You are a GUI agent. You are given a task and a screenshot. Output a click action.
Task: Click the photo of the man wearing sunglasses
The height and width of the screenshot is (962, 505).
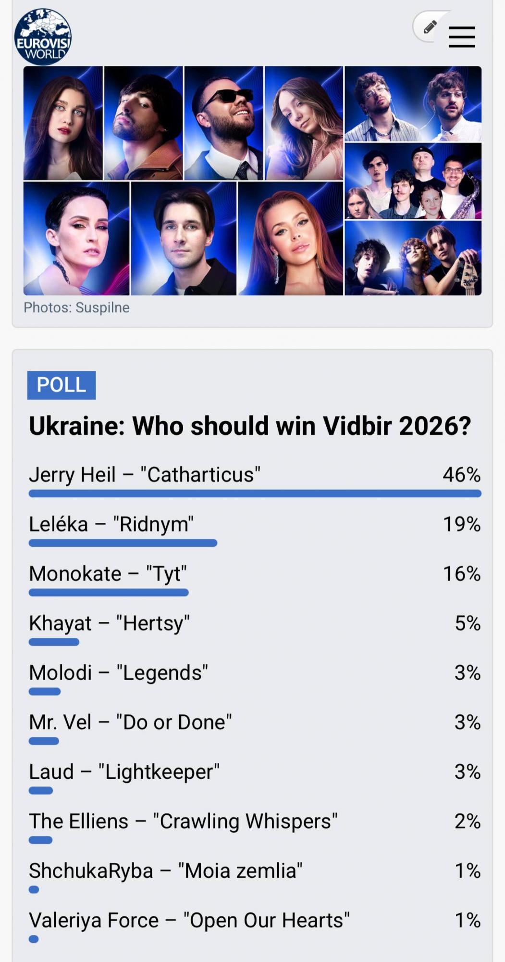tap(224, 123)
